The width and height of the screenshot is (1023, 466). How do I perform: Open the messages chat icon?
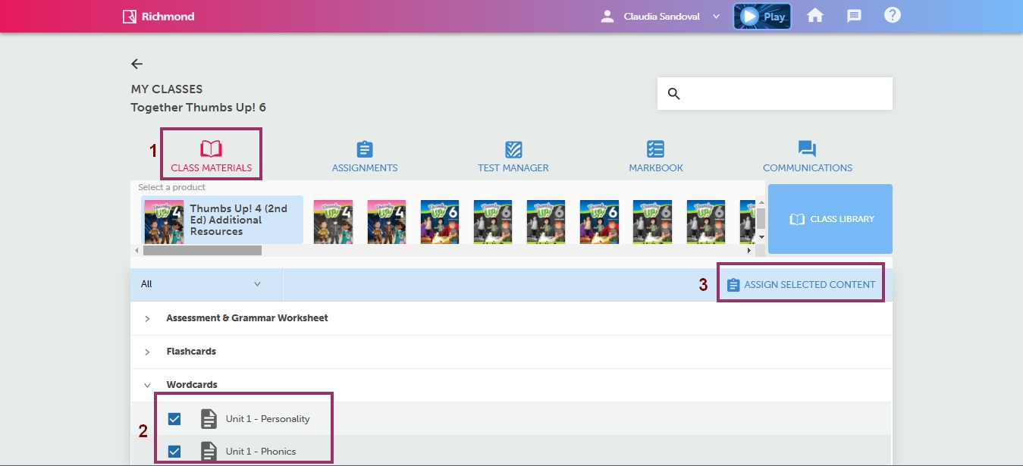click(x=854, y=16)
